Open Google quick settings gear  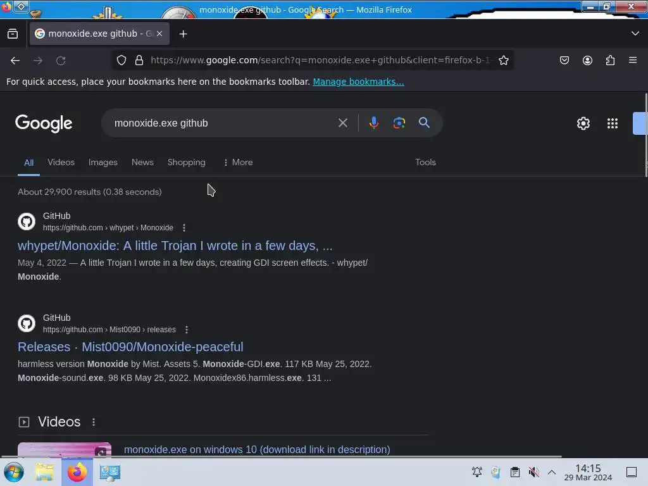pos(583,123)
